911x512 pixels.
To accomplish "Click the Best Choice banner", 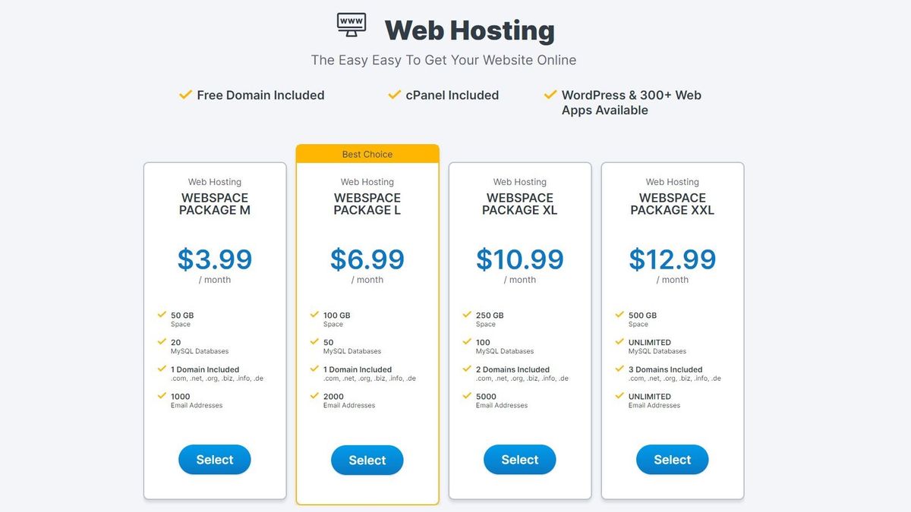I will pos(367,154).
